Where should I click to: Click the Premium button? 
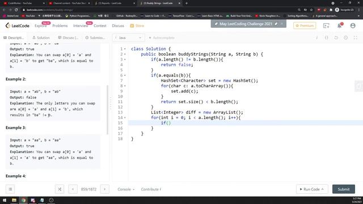click(x=305, y=25)
